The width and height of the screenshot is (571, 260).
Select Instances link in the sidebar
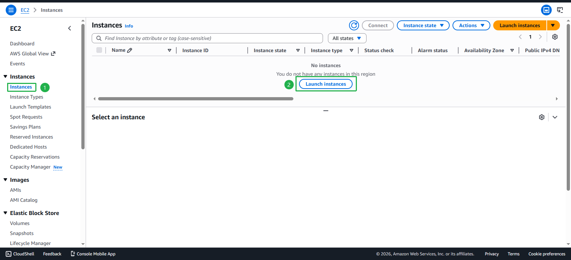pos(21,87)
